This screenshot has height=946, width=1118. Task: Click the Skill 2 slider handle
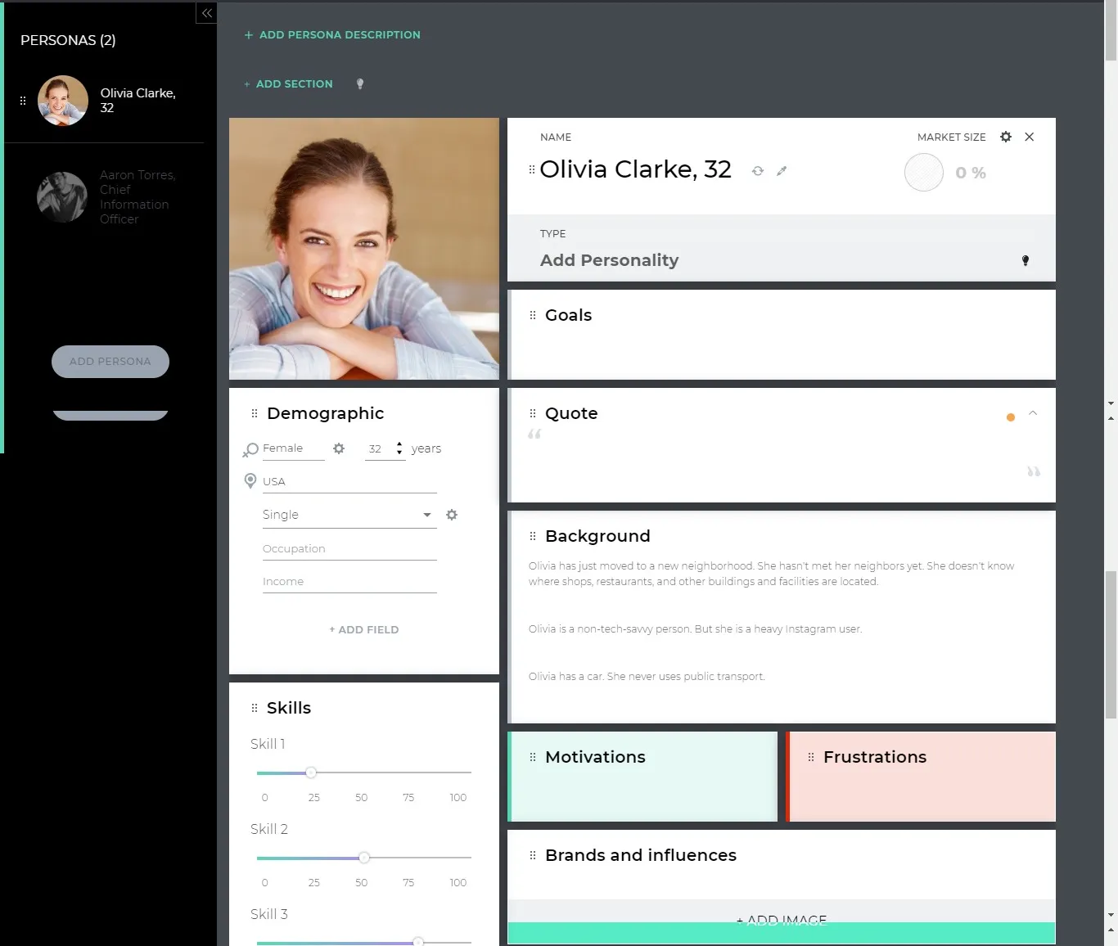click(x=364, y=858)
